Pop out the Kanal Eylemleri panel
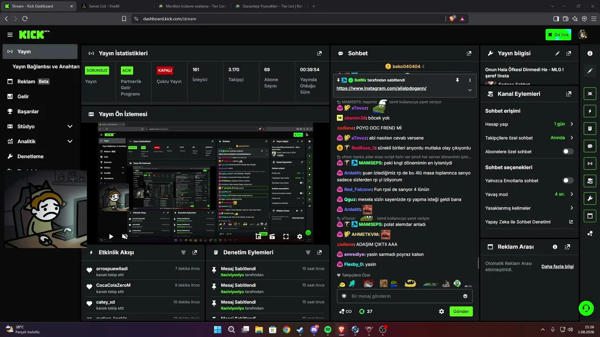600x337 pixels. (x=569, y=94)
